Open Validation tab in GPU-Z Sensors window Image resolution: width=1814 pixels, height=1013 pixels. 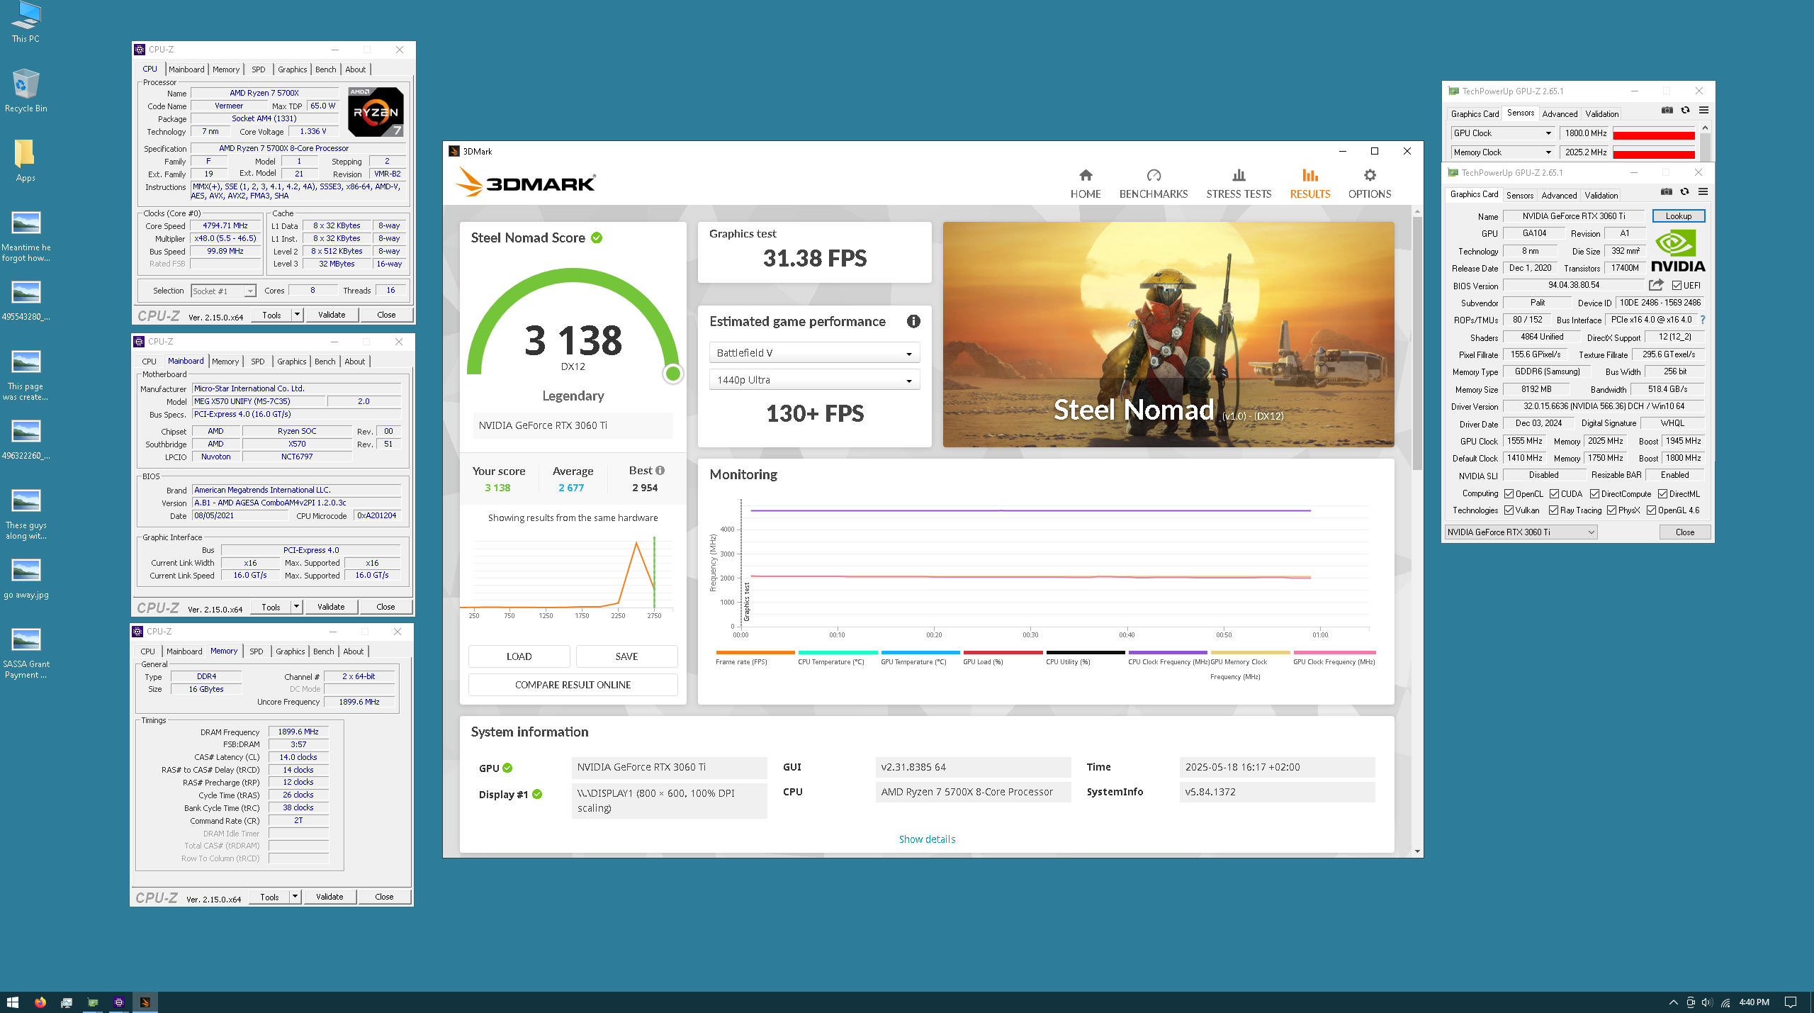1601,114
